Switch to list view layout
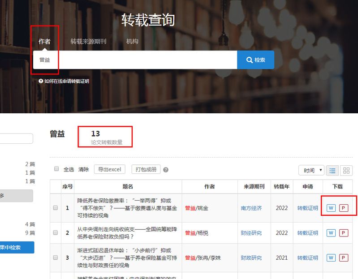This screenshot has height=279, width=358. tap(332, 170)
